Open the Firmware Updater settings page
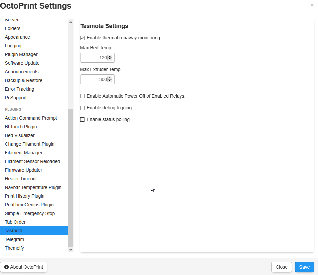This screenshot has width=318, height=275. tap(23, 170)
